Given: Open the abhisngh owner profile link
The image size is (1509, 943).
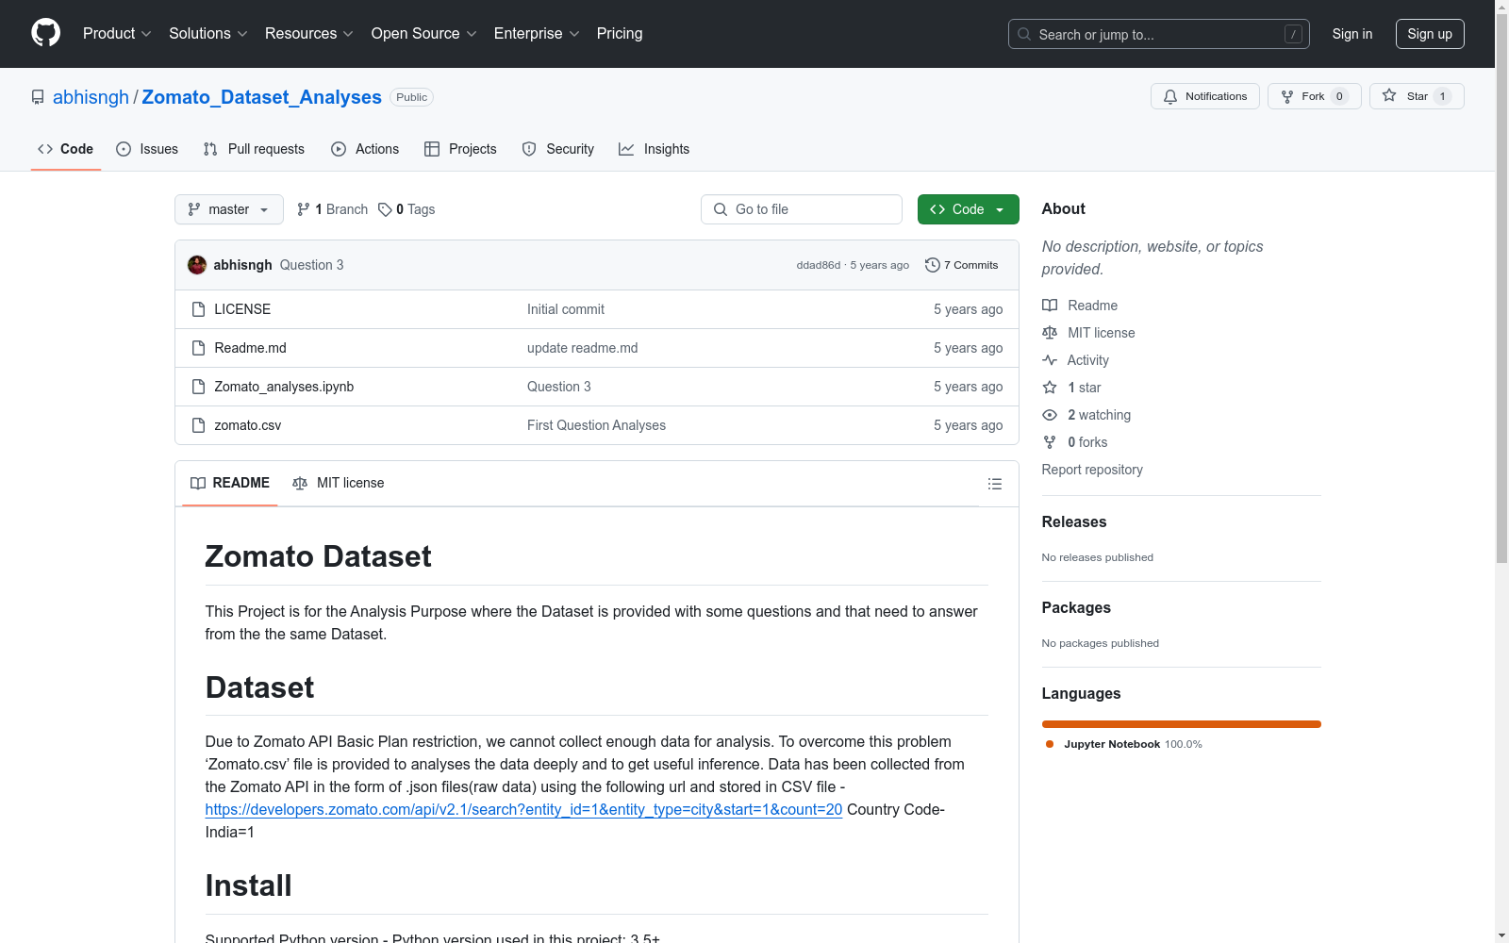Looking at the screenshot, I should (91, 97).
